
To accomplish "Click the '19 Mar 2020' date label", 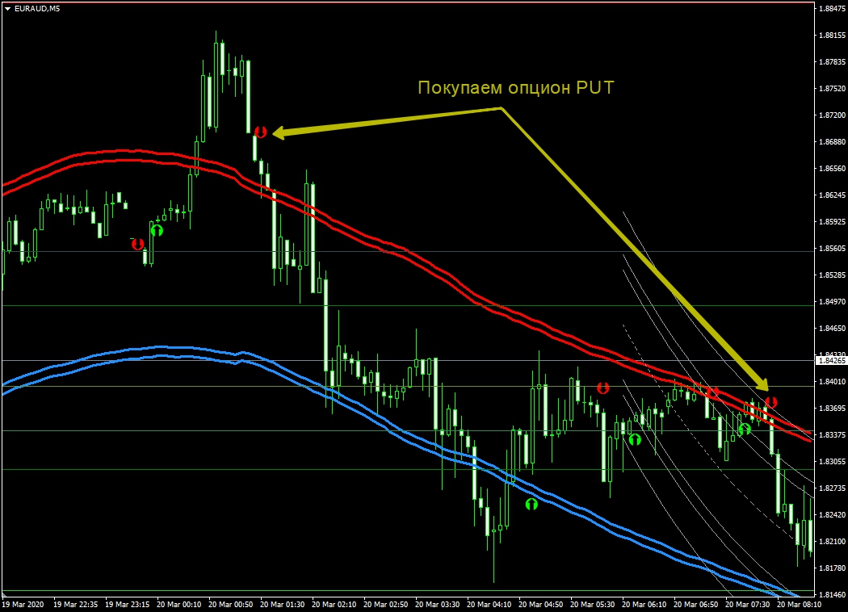I will coord(23,604).
